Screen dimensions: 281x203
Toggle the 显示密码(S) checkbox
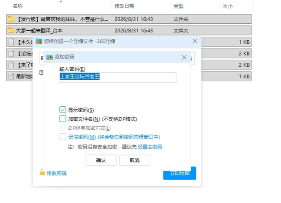click(x=63, y=110)
